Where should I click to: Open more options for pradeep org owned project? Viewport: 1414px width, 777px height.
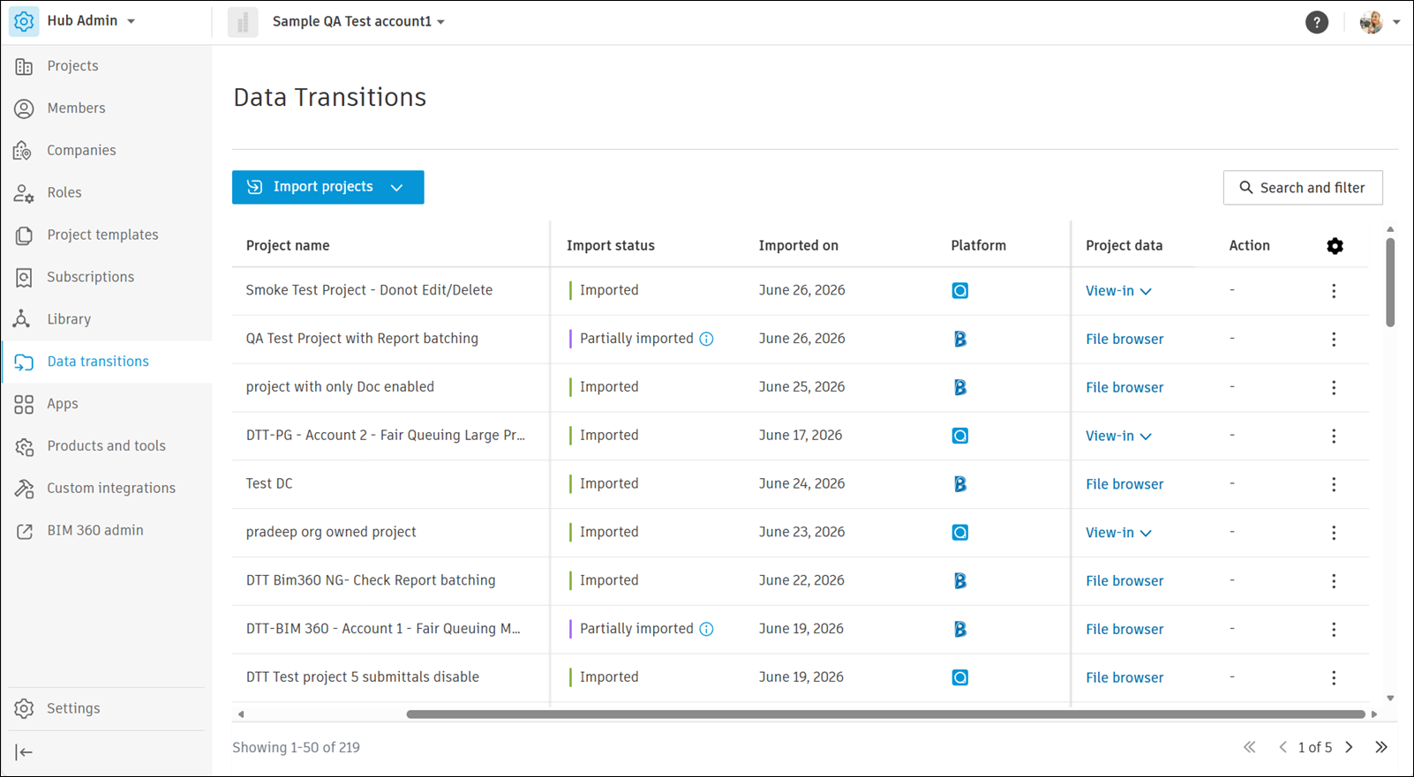tap(1334, 533)
